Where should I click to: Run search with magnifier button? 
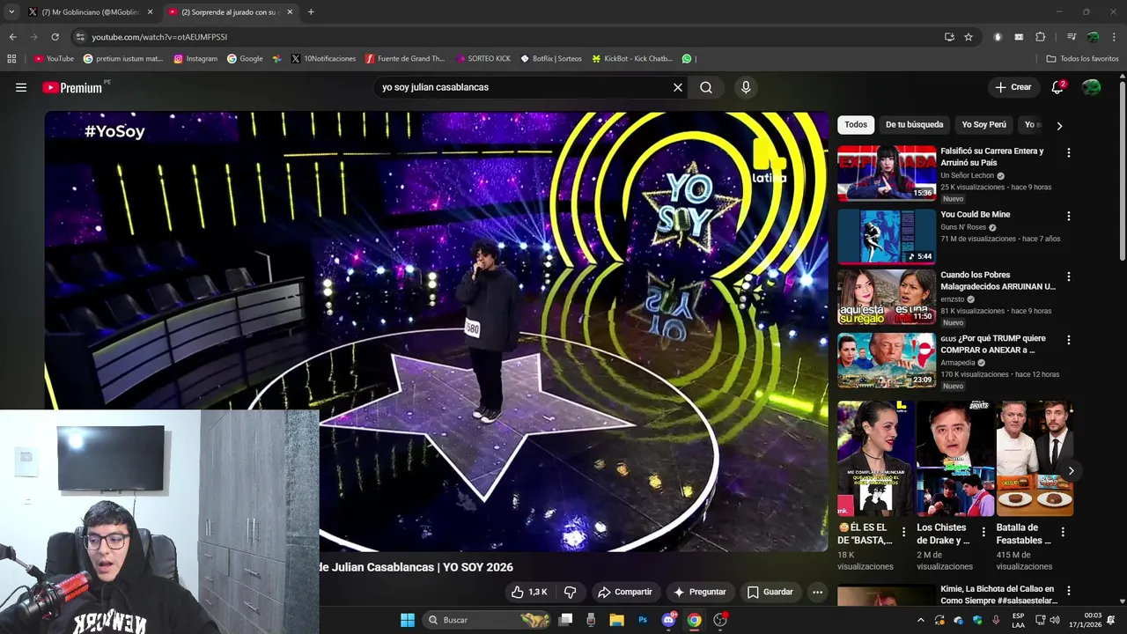pos(706,87)
